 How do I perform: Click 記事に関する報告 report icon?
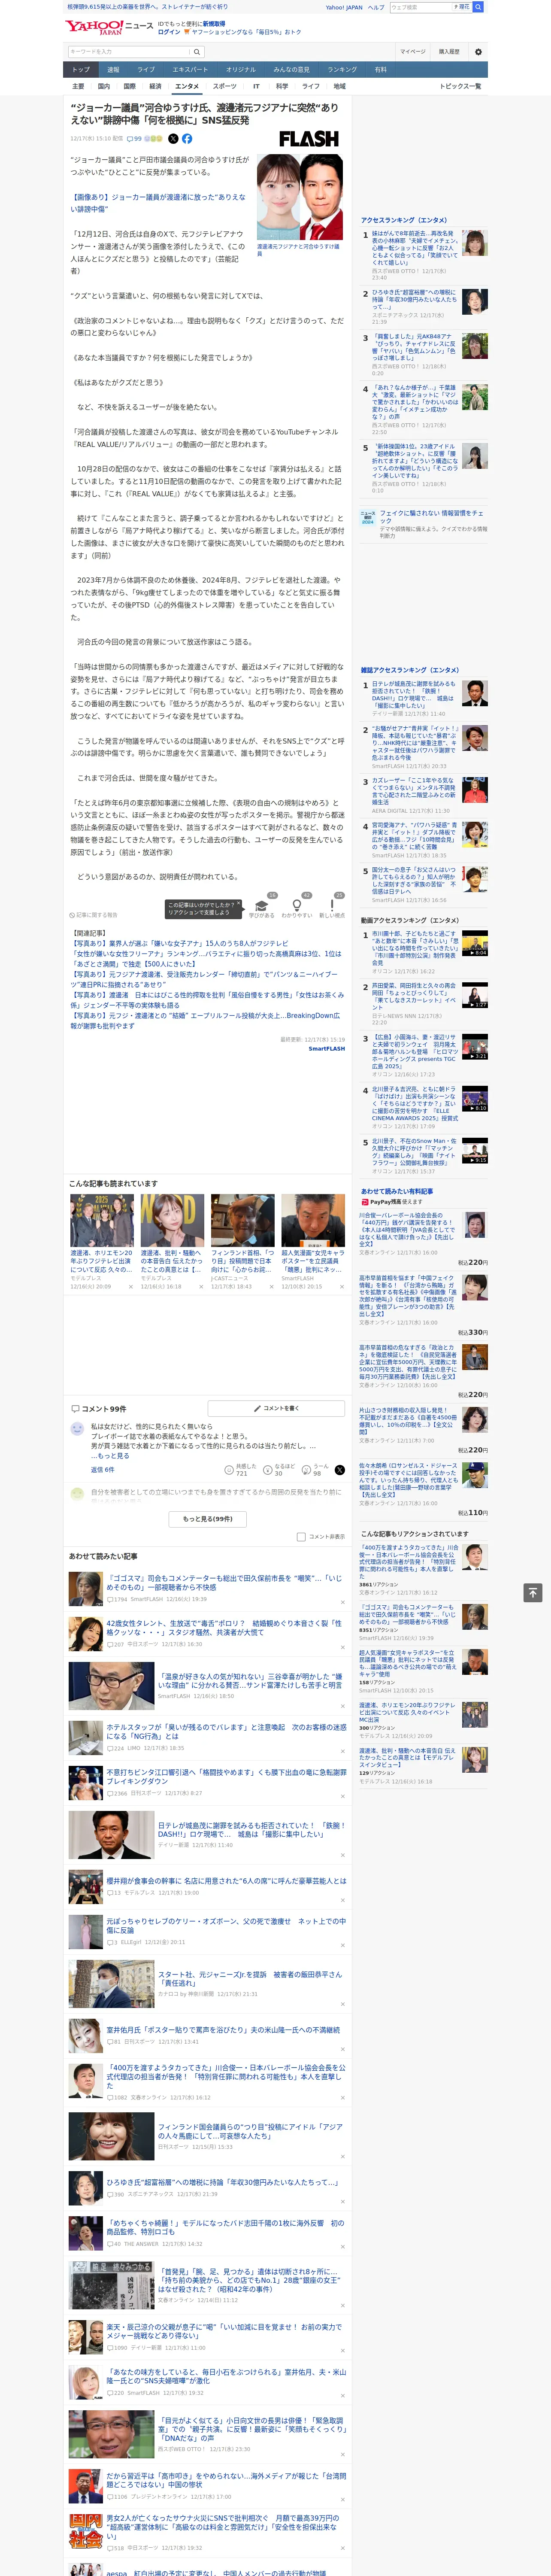pos(94,915)
